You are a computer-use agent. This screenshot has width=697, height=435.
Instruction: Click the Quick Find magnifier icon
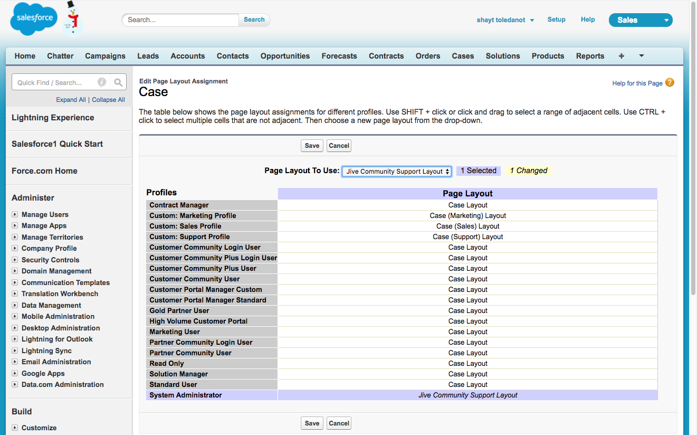pyautogui.click(x=119, y=82)
